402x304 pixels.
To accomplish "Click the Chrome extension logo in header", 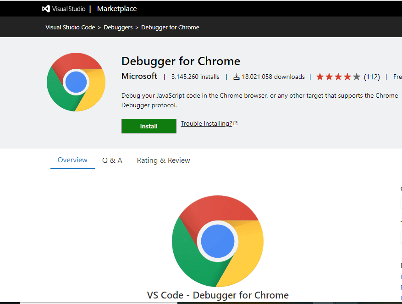I will (x=76, y=82).
